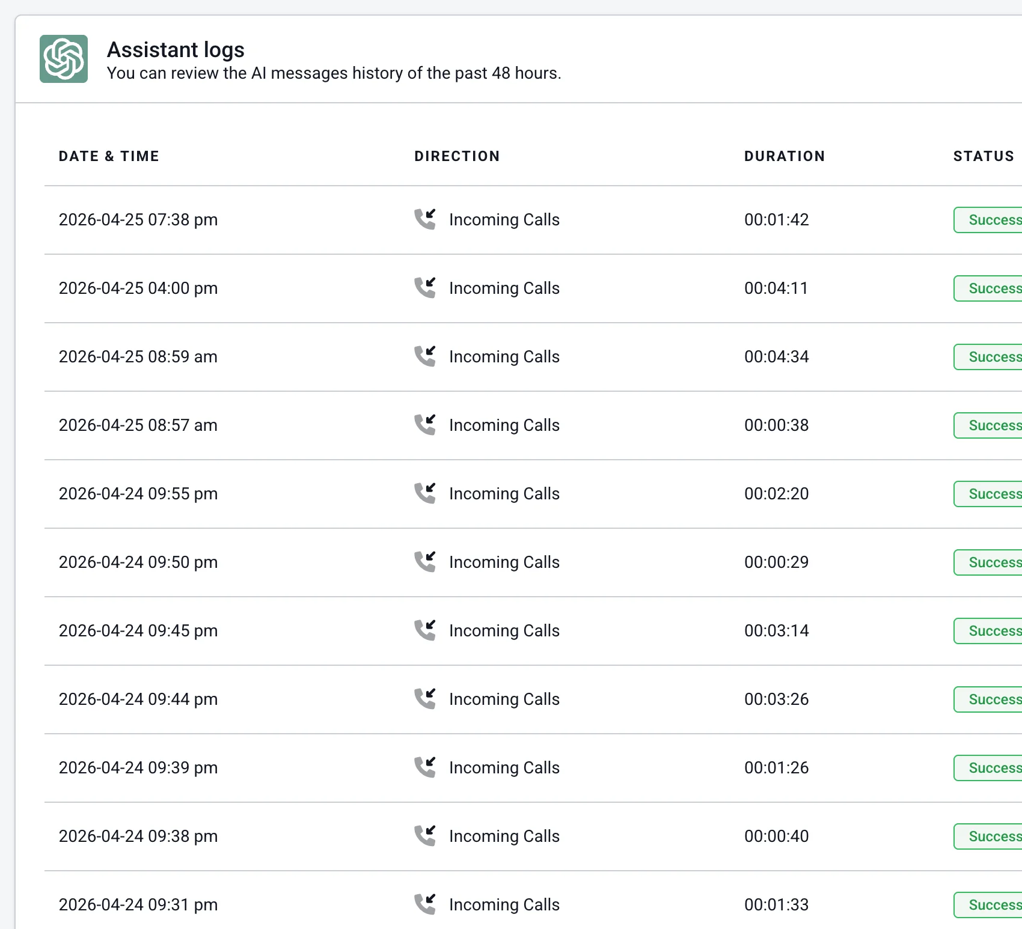1022x929 pixels.
Task: Click the Assistant logs heading
Action: click(176, 50)
